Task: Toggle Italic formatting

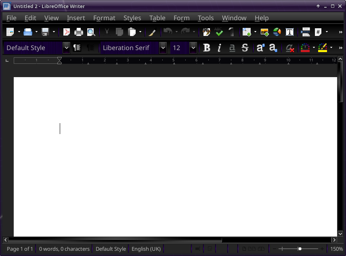Action: pos(219,48)
